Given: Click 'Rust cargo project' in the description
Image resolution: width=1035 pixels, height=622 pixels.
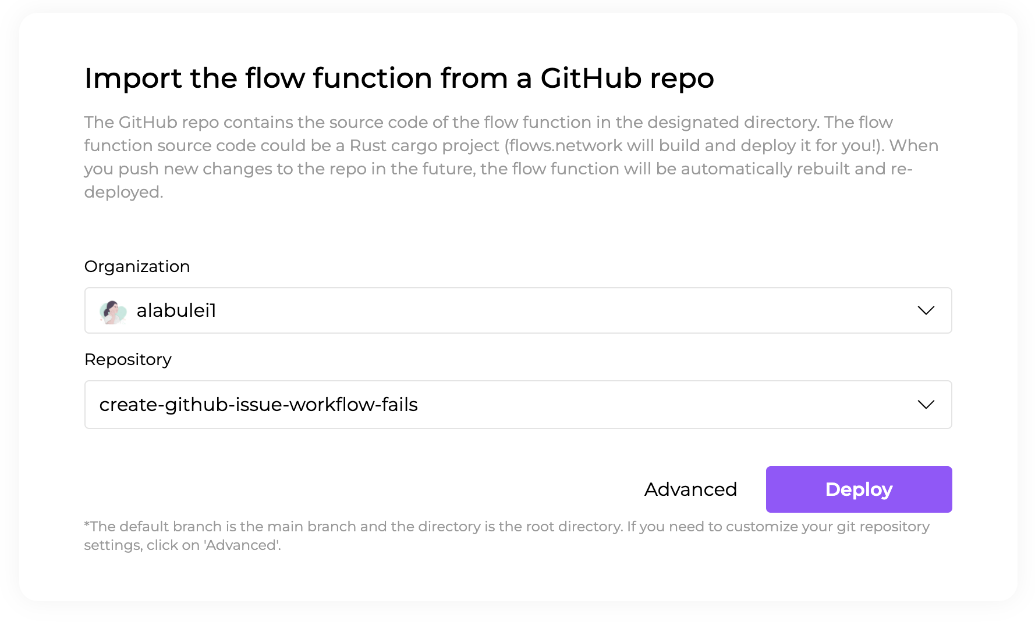Looking at the screenshot, I should (x=424, y=145).
